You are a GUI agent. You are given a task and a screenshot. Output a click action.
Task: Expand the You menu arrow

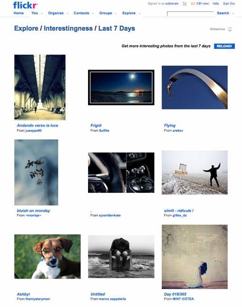42,14
